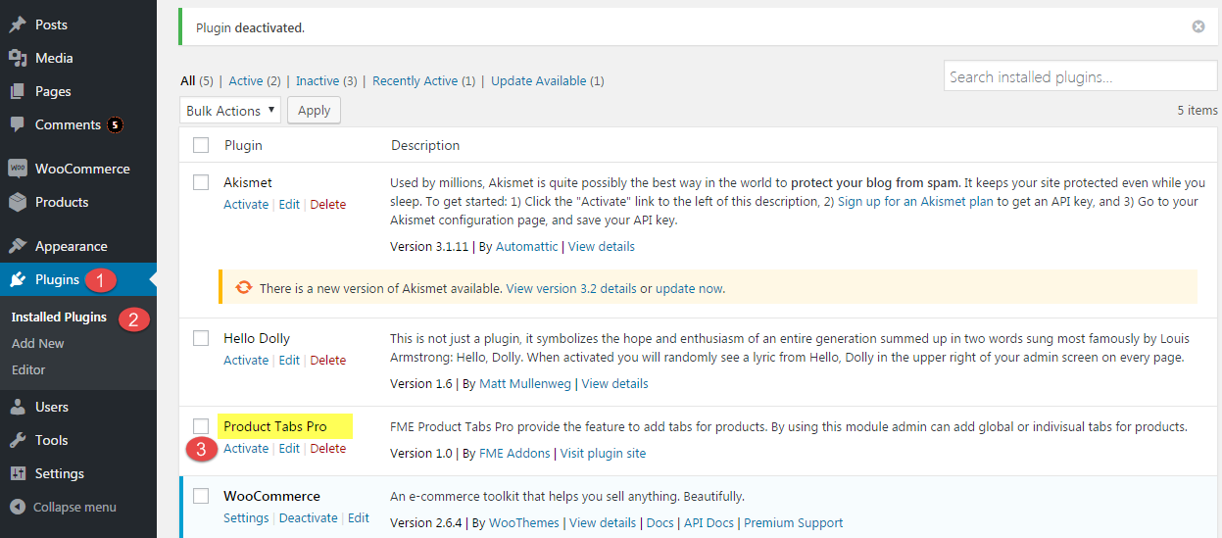The width and height of the screenshot is (1222, 538).
Task: Click the Comments count badge
Action: pos(116,124)
